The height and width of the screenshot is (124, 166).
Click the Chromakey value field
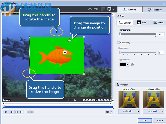pyautogui.click(x=161, y=53)
